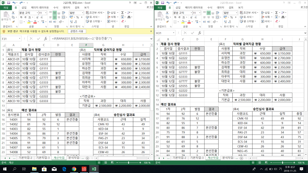The height and width of the screenshot is (173, 308).
Task: Click Insert Function fx in left window
Action: coord(45,39)
